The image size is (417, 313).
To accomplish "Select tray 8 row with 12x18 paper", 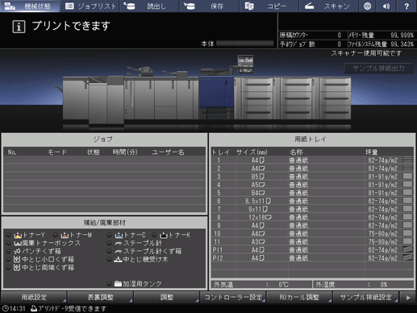I will pos(312,217).
